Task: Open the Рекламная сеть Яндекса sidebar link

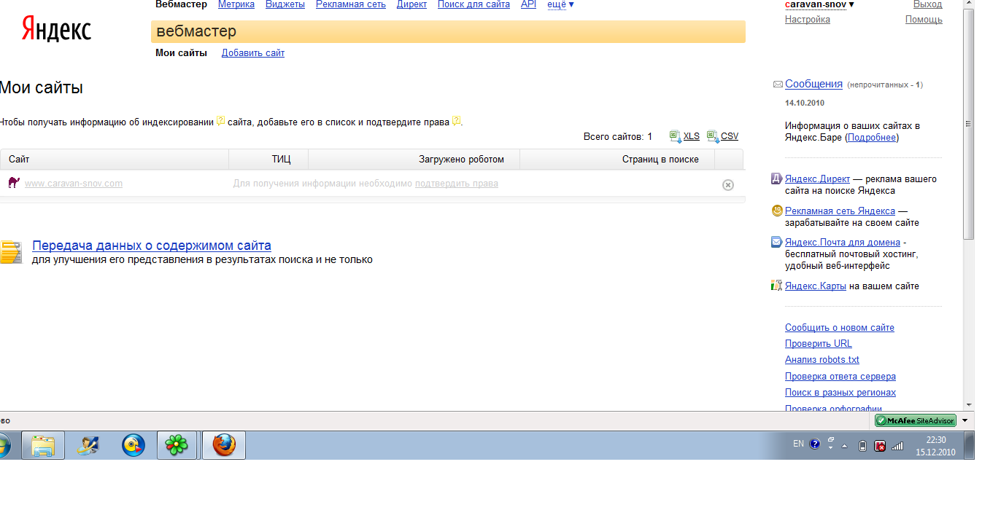Action: [x=840, y=211]
